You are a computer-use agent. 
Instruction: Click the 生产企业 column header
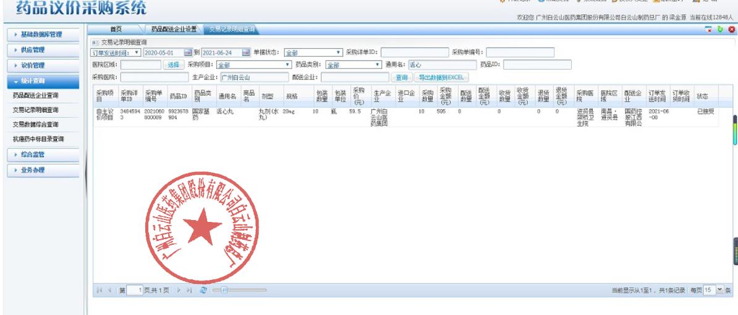coord(382,96)
